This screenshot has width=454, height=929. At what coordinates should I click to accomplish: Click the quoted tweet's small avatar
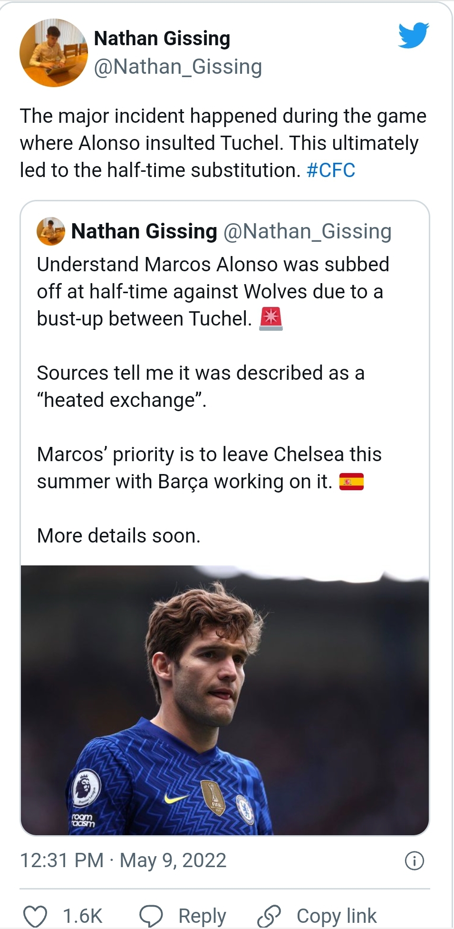pyautogui.click(x=51, y=231)
